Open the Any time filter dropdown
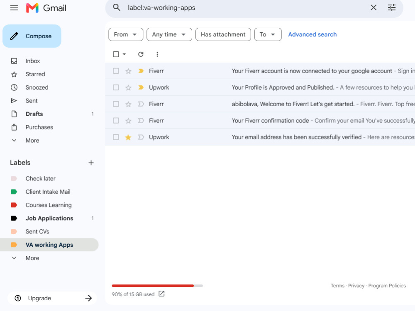 point(169,34)
